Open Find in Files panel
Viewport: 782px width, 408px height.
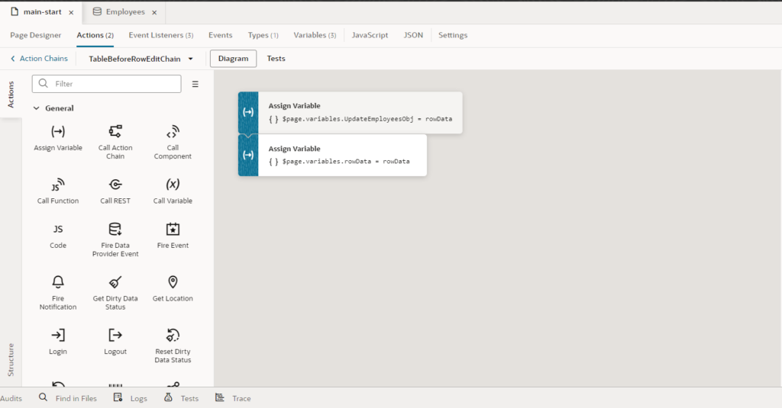[68, 398]
